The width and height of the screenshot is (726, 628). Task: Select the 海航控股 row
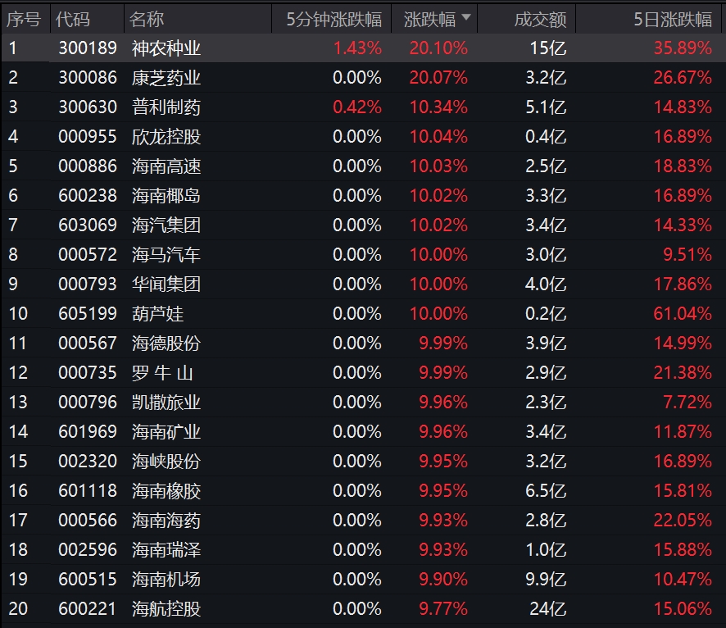pyautogui.click(x=363, y=608)
